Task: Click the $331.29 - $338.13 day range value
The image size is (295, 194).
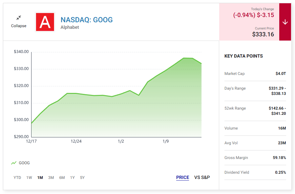Action: tap(277, 91)
